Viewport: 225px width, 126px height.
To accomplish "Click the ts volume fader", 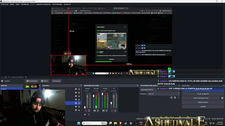I will [111, 103].
